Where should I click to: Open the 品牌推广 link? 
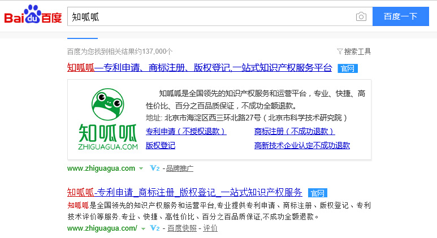point(180,168)
